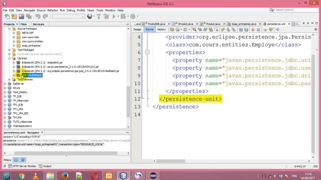The height and width of the screenshot is (180, 321).
Task: Open the Run Project dropdown arrow
Action: pos(118,16)
